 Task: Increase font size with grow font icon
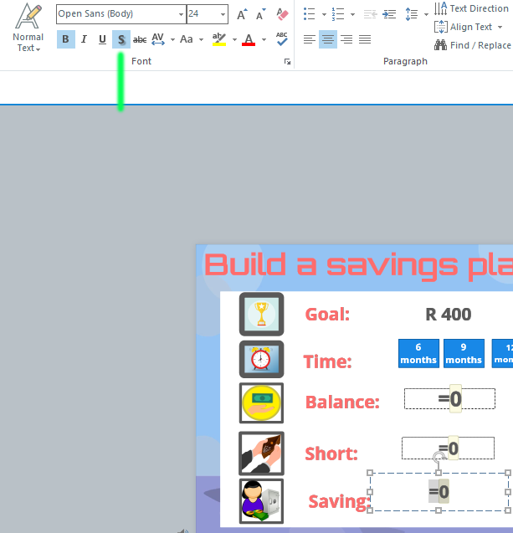coord(242,14)
